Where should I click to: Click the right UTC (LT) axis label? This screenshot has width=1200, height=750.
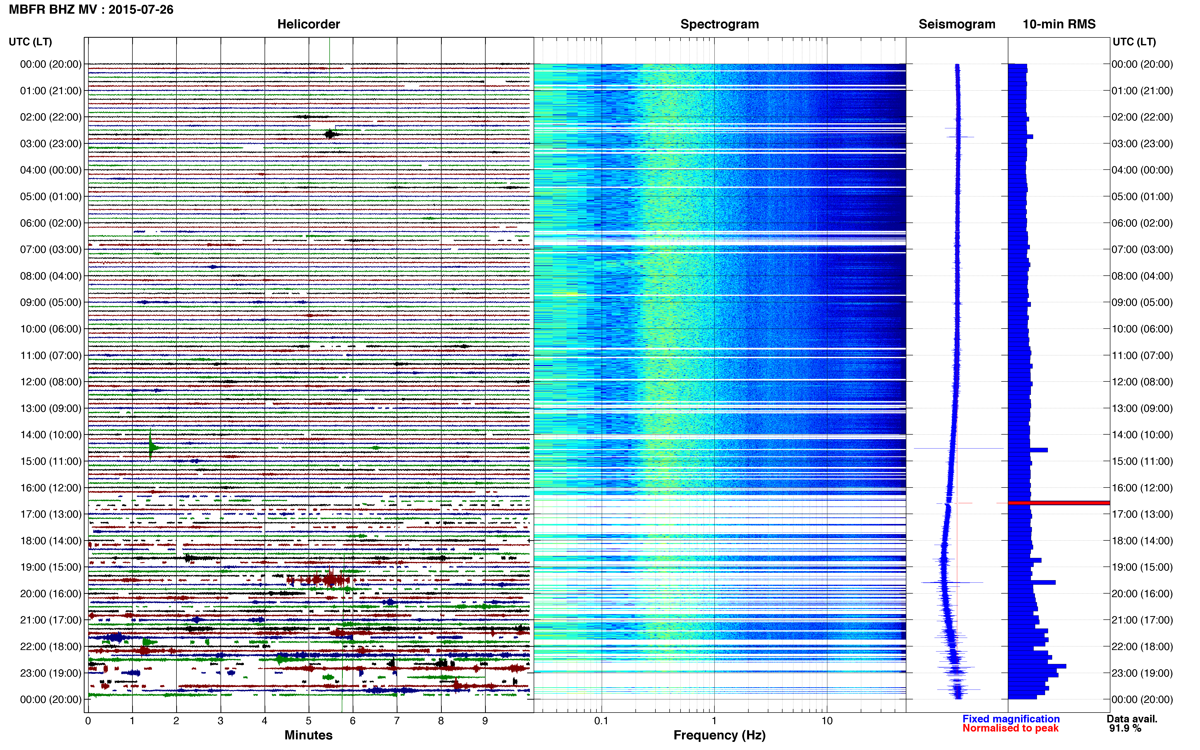[x=1134, y=42]
